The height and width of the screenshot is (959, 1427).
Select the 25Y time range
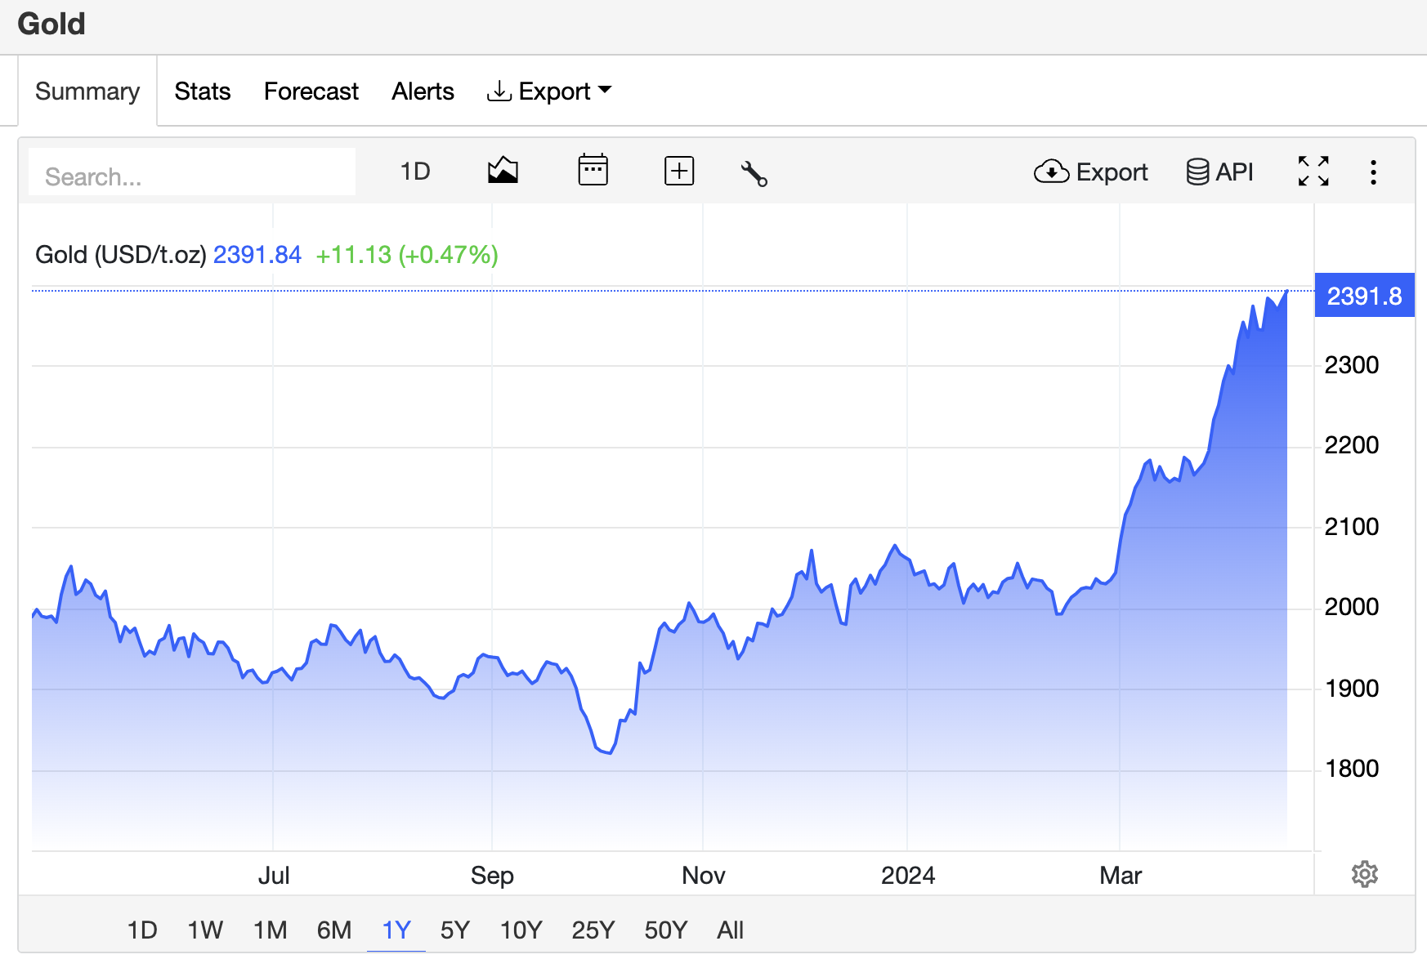click(593, 930)
